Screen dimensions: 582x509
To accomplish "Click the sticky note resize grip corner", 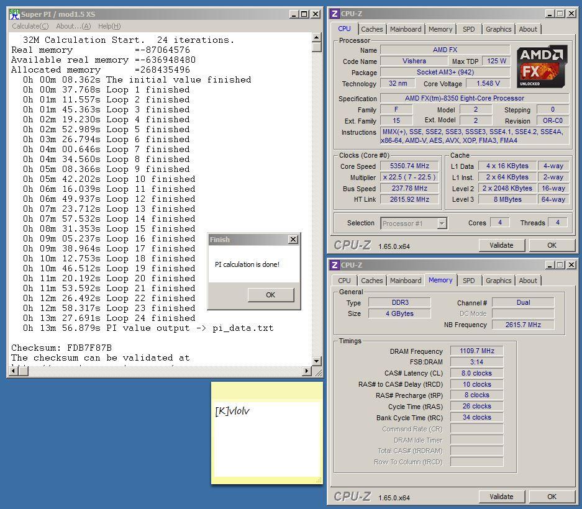I will 319,480.
